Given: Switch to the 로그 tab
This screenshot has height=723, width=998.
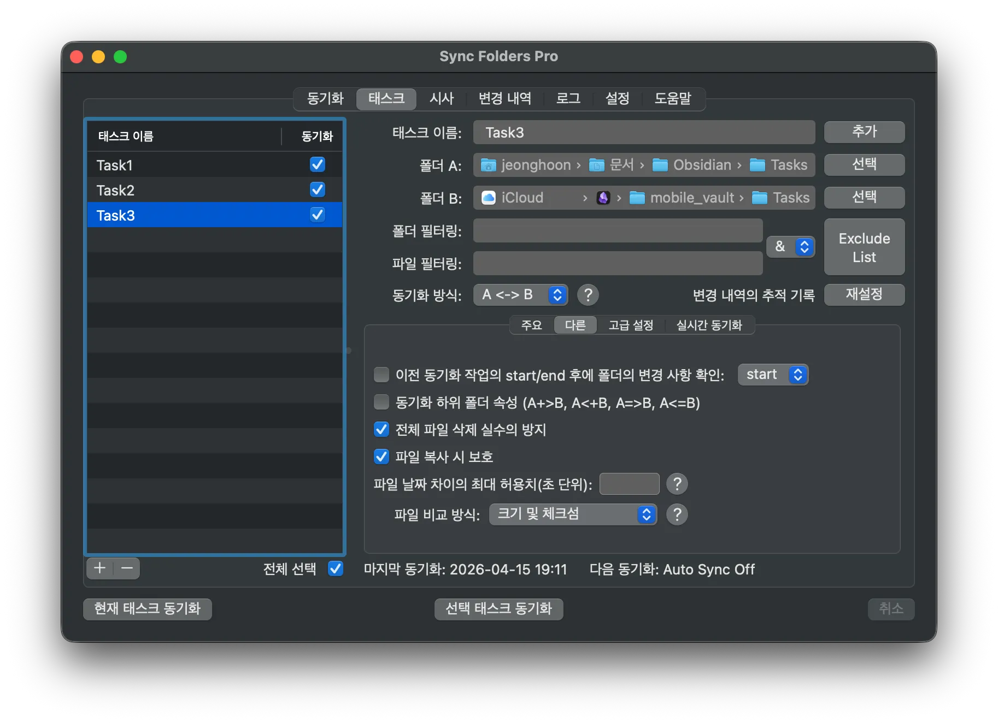Looking at the screenshot, I should click(x=568, y=99).
